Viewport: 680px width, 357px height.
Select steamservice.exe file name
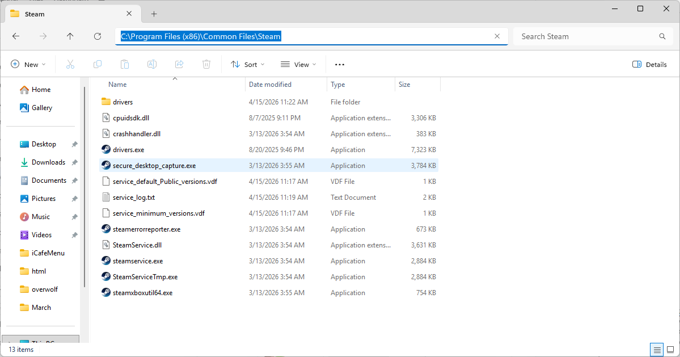tap(138, 261)
